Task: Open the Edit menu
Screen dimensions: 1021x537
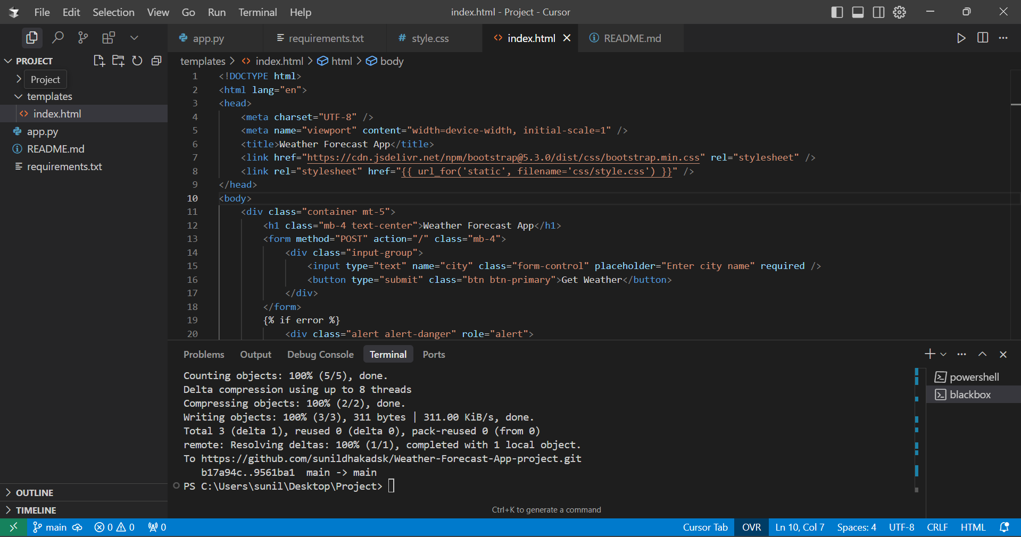Action: coord(71,12)
